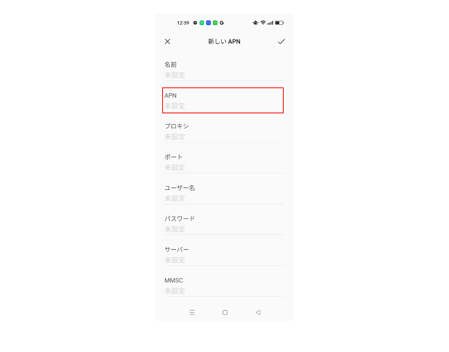Tap the 新しい APN title
Screen dimensions: 449x352
point(224,41)
